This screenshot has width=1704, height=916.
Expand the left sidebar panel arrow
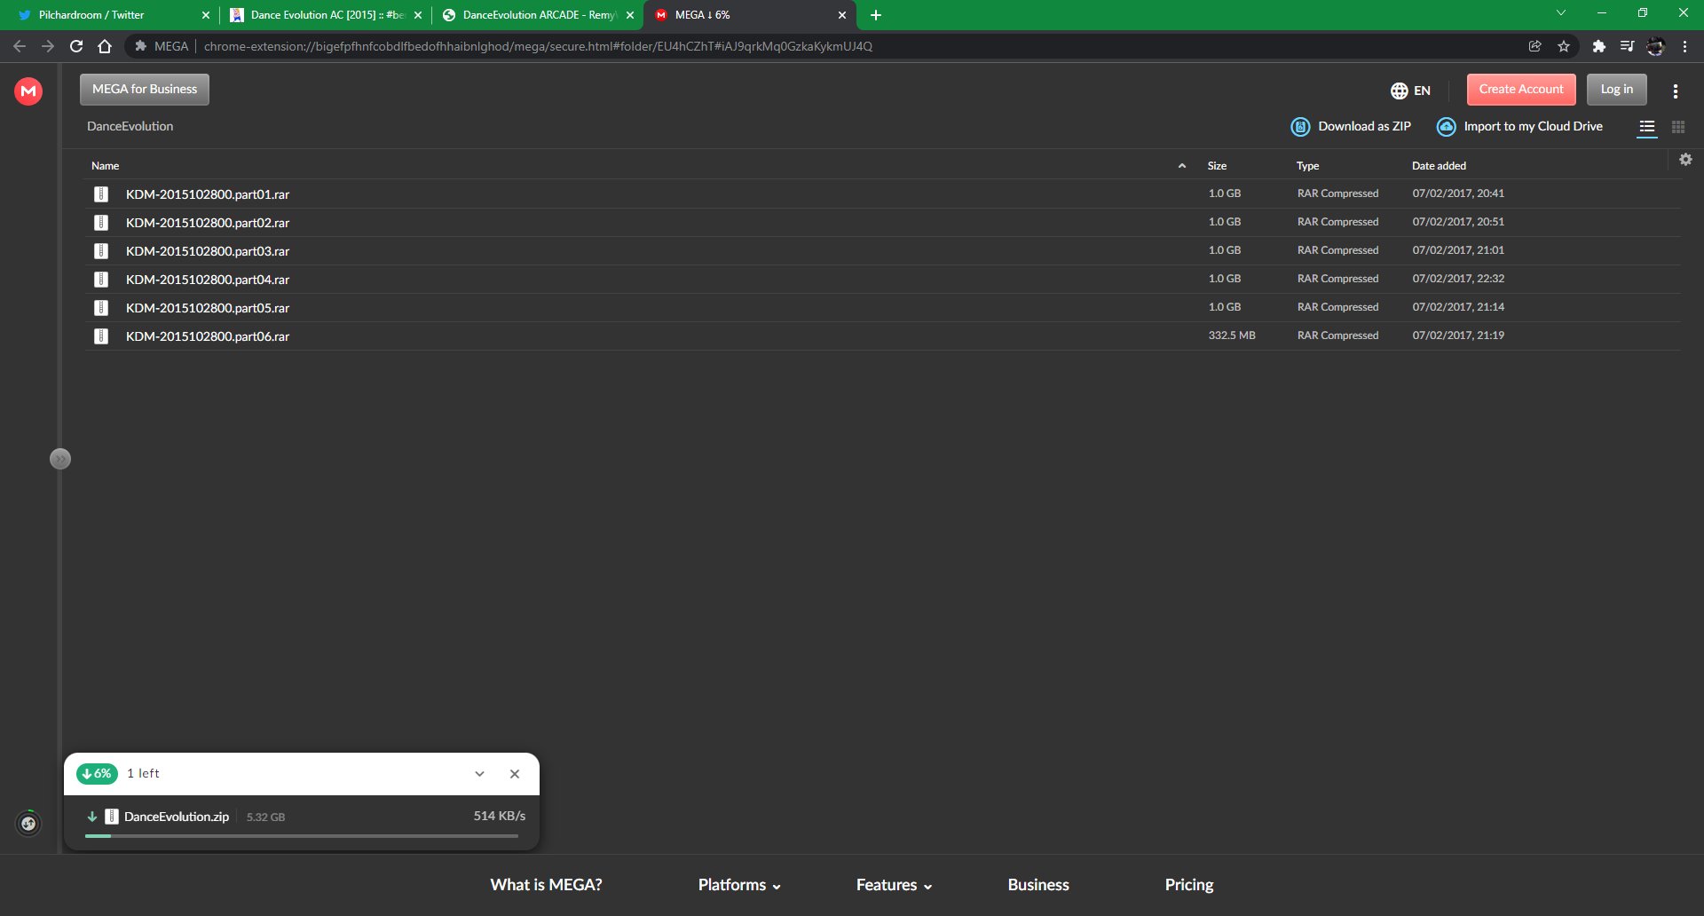pos(60,459)
